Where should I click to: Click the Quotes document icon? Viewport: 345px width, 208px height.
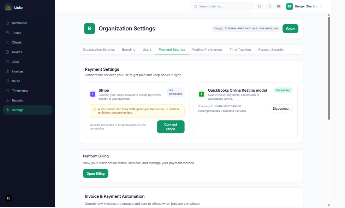point(7,52)
